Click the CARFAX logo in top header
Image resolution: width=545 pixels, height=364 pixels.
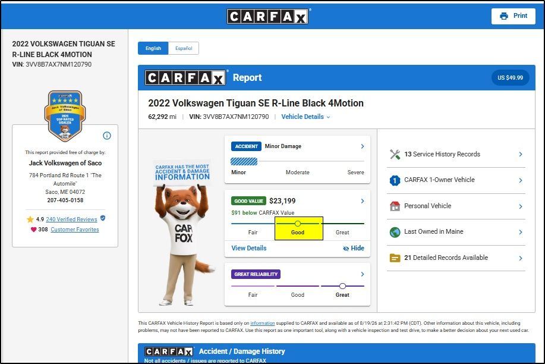click(267, 16)
